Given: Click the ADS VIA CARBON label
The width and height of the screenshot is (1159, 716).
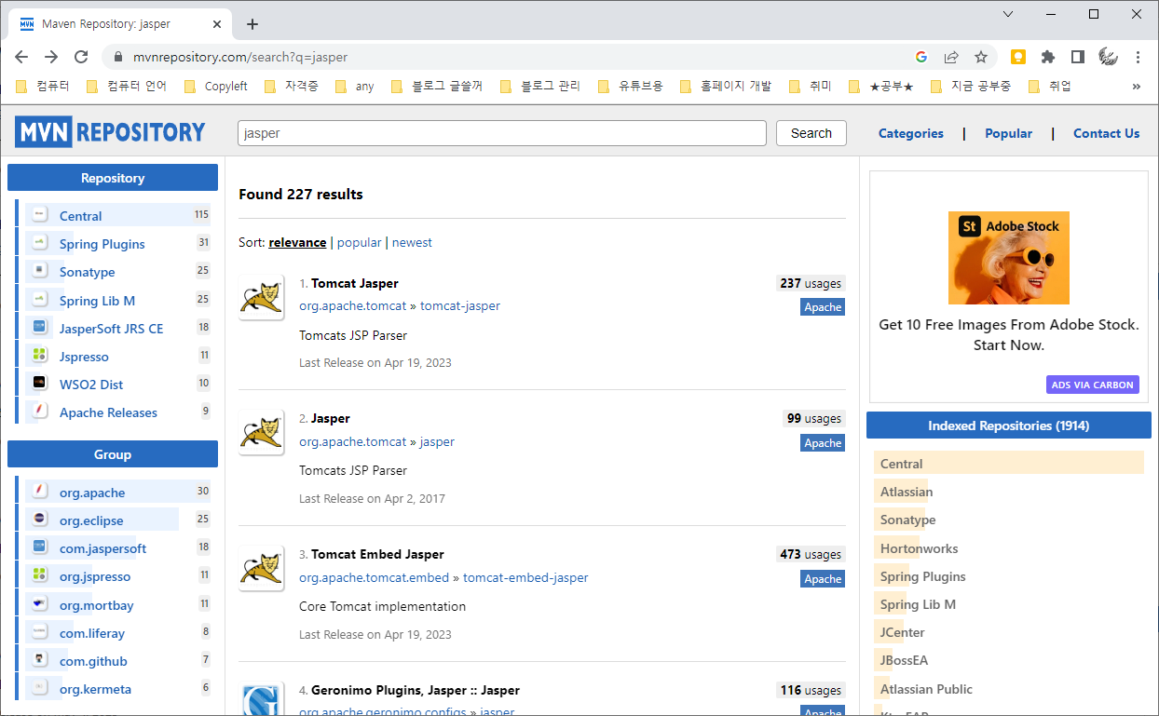Looking at the screenshot, I should point(1093,385).
